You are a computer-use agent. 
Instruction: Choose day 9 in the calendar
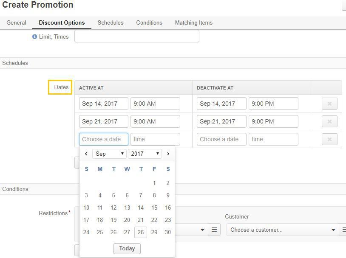tap(168, 195)
